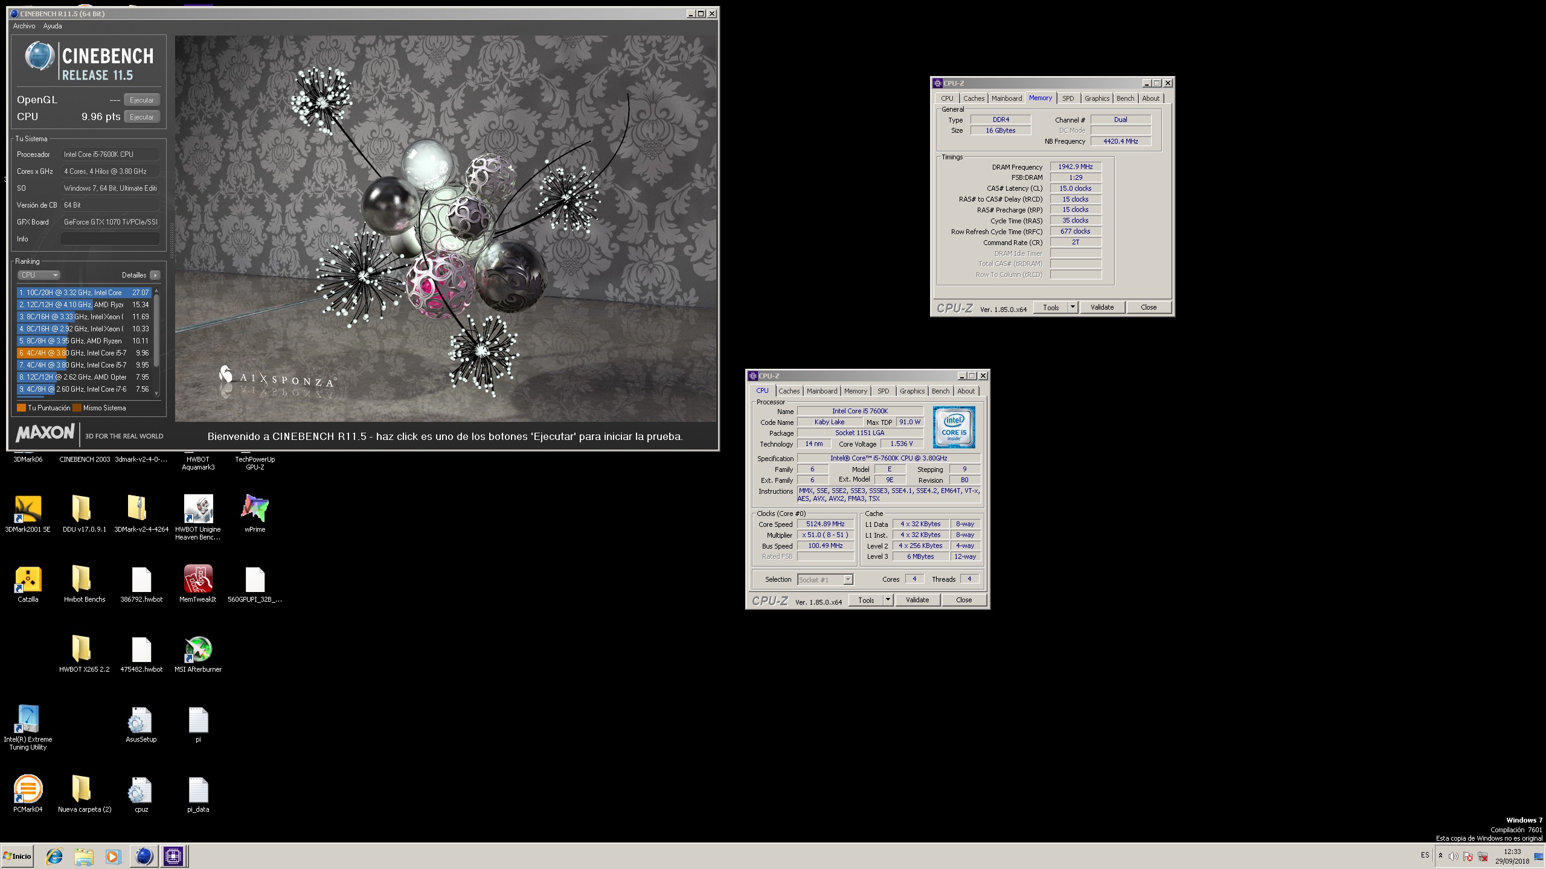Switch to Cinebench taskbar button

coord(144,856)
